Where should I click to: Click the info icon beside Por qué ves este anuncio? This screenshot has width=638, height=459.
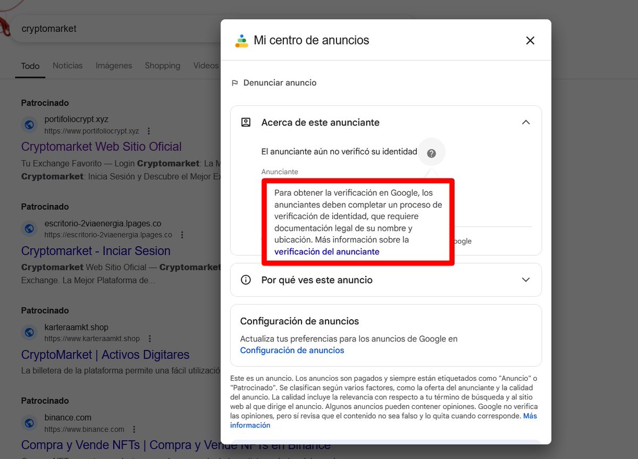246,280
